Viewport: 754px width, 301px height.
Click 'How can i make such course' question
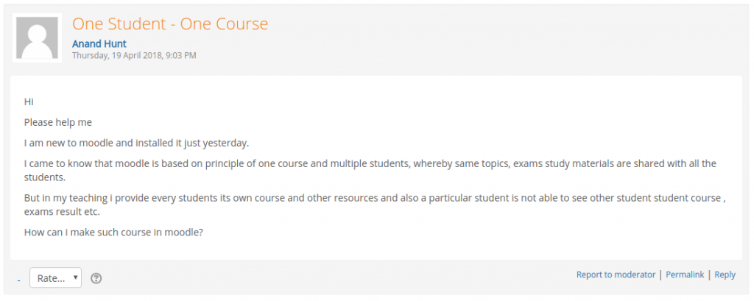click(x=113, y=233)
